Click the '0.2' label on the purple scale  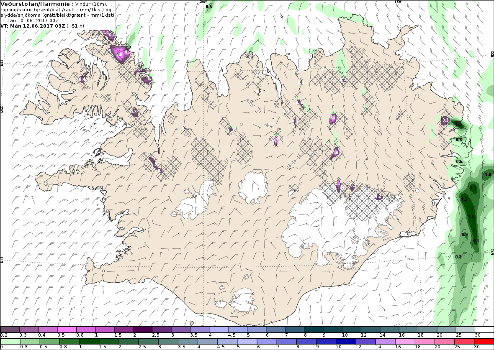[4, 335]
